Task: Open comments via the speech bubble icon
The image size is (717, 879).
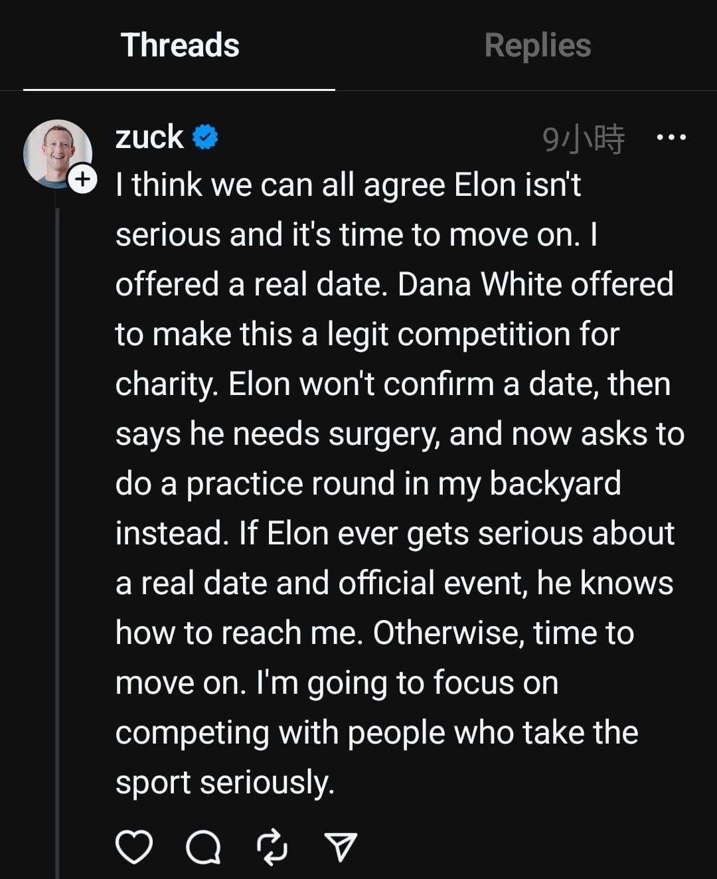Action: [203, 848]
